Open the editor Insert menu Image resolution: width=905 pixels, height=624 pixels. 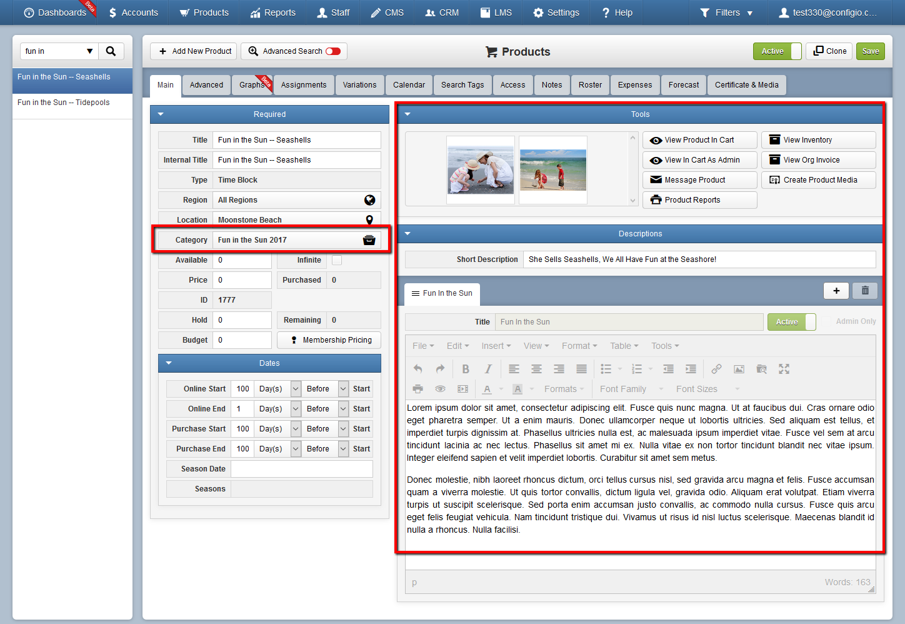coord(496,346)
